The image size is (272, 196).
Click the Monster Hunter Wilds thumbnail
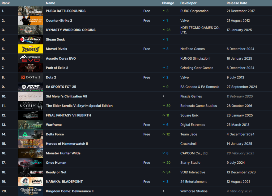coord(30,153)
